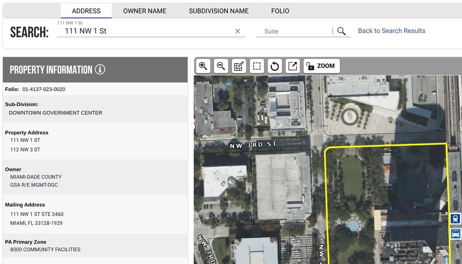
Task: Switch to the ADDRESS tab
Action: pyautogui.click(x=86, y=11)
